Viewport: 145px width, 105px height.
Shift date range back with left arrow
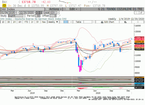tap(38, 13)
